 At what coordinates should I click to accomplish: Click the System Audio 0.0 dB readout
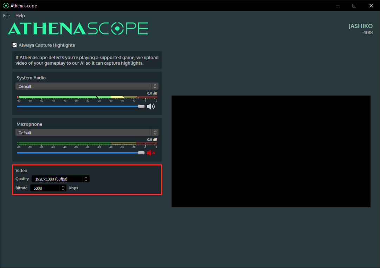(x=152, y=93)
